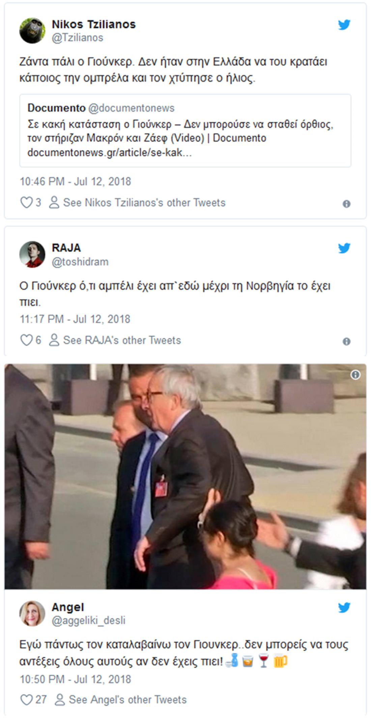Open Nikos Tzilianos's profile avatar
Viewport: 371px width, 718px height.
coord(32,31)
